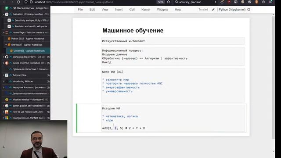Click the Microsoft favicon of Configuration tab
The width and height of the screenshot is (281, 158).
7,118
